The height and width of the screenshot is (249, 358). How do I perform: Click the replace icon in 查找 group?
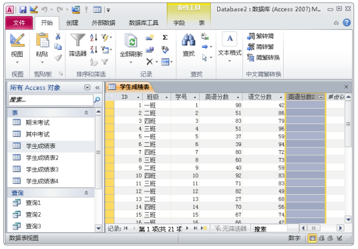click(205, 36)
